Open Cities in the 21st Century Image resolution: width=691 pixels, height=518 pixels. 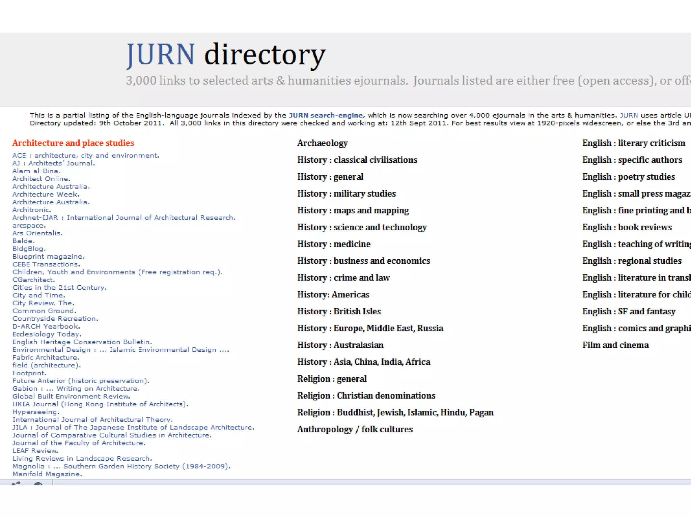tap(59, 288)
